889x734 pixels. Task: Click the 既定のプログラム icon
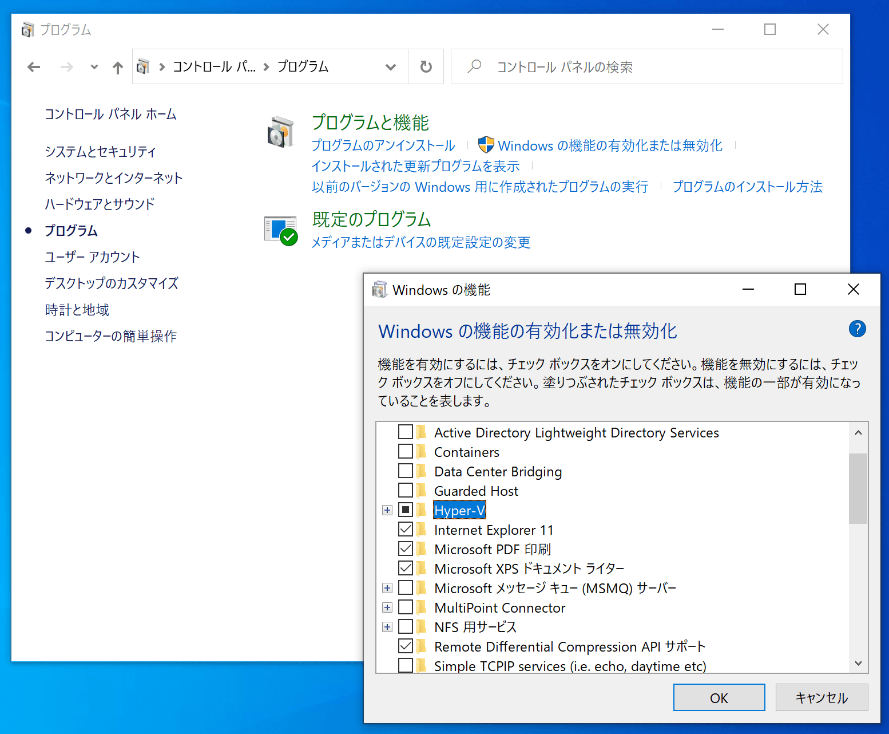(281, 231)
